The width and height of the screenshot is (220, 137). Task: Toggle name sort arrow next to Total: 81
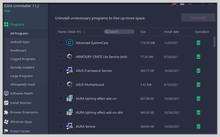pos(84,32)
